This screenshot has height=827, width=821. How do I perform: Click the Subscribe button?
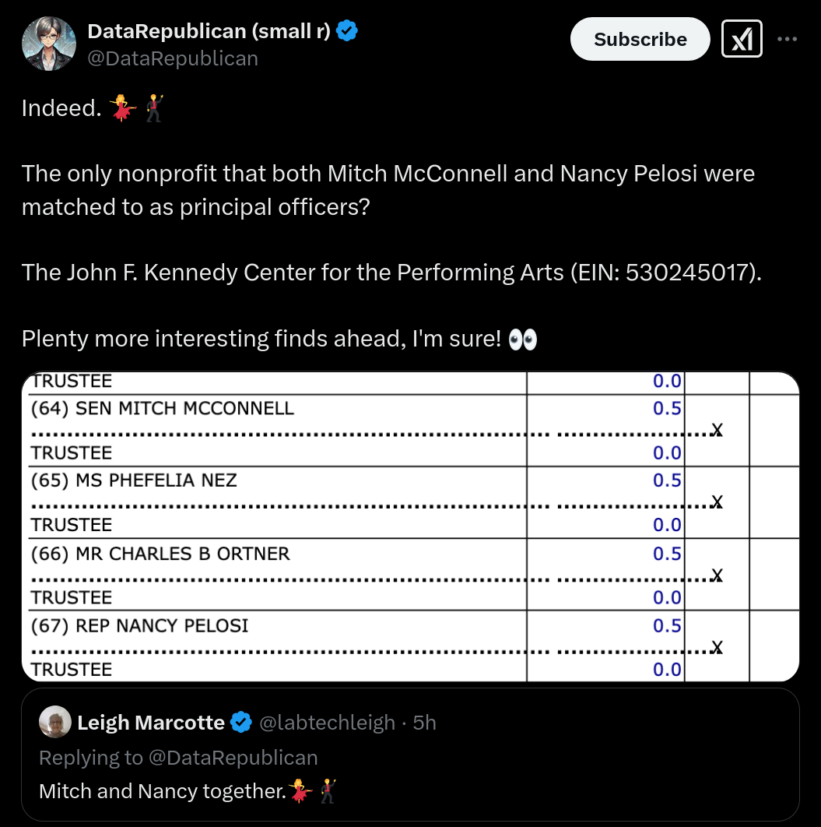(x=640, y=39)
